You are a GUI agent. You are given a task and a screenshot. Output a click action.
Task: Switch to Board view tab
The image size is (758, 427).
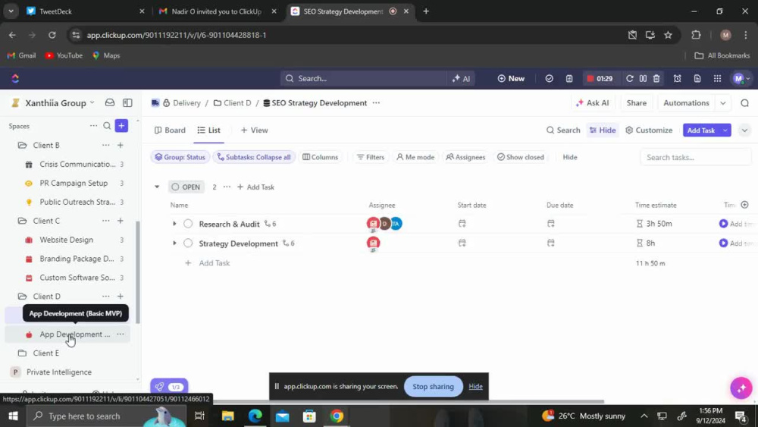[x=170, y=130]
